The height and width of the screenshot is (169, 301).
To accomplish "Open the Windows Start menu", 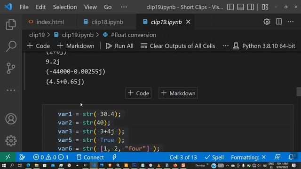I will 4,165.
